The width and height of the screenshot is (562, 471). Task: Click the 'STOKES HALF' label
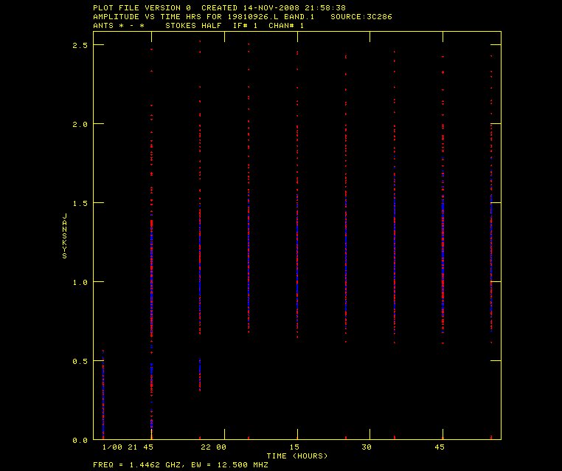click(193, 26)
